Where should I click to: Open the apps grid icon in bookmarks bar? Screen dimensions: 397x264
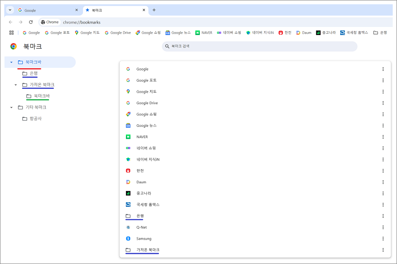pyautogui.click(x=12, y=33)
